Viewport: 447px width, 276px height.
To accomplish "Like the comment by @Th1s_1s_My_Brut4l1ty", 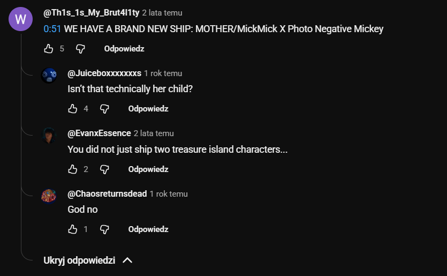I will (x=49, y=49).
